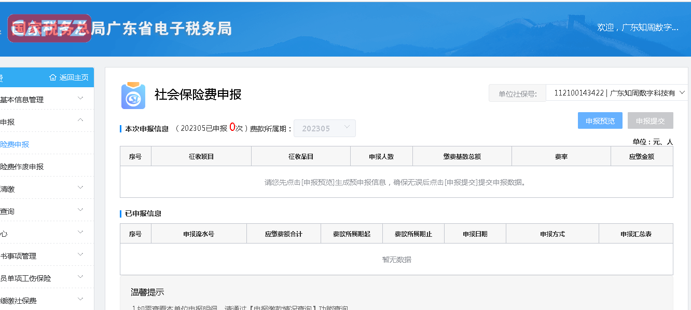Click the 申报提交 button
Image resolution: width=691 pixels, height=310 pixels.
(x=650, y=121)
